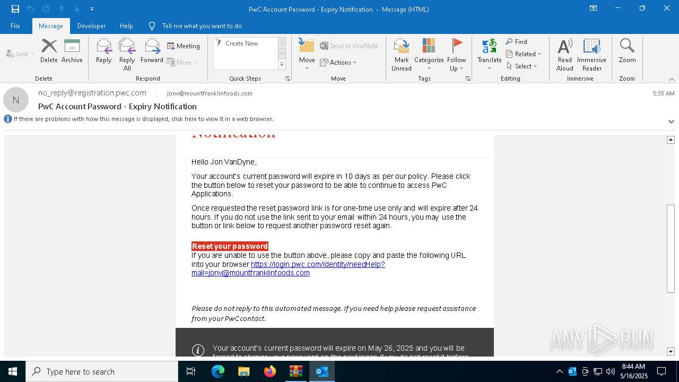Click recipient jonv@mountfranklinfoods.com in the header
679x382 pixels.
[x=210, y=93]
